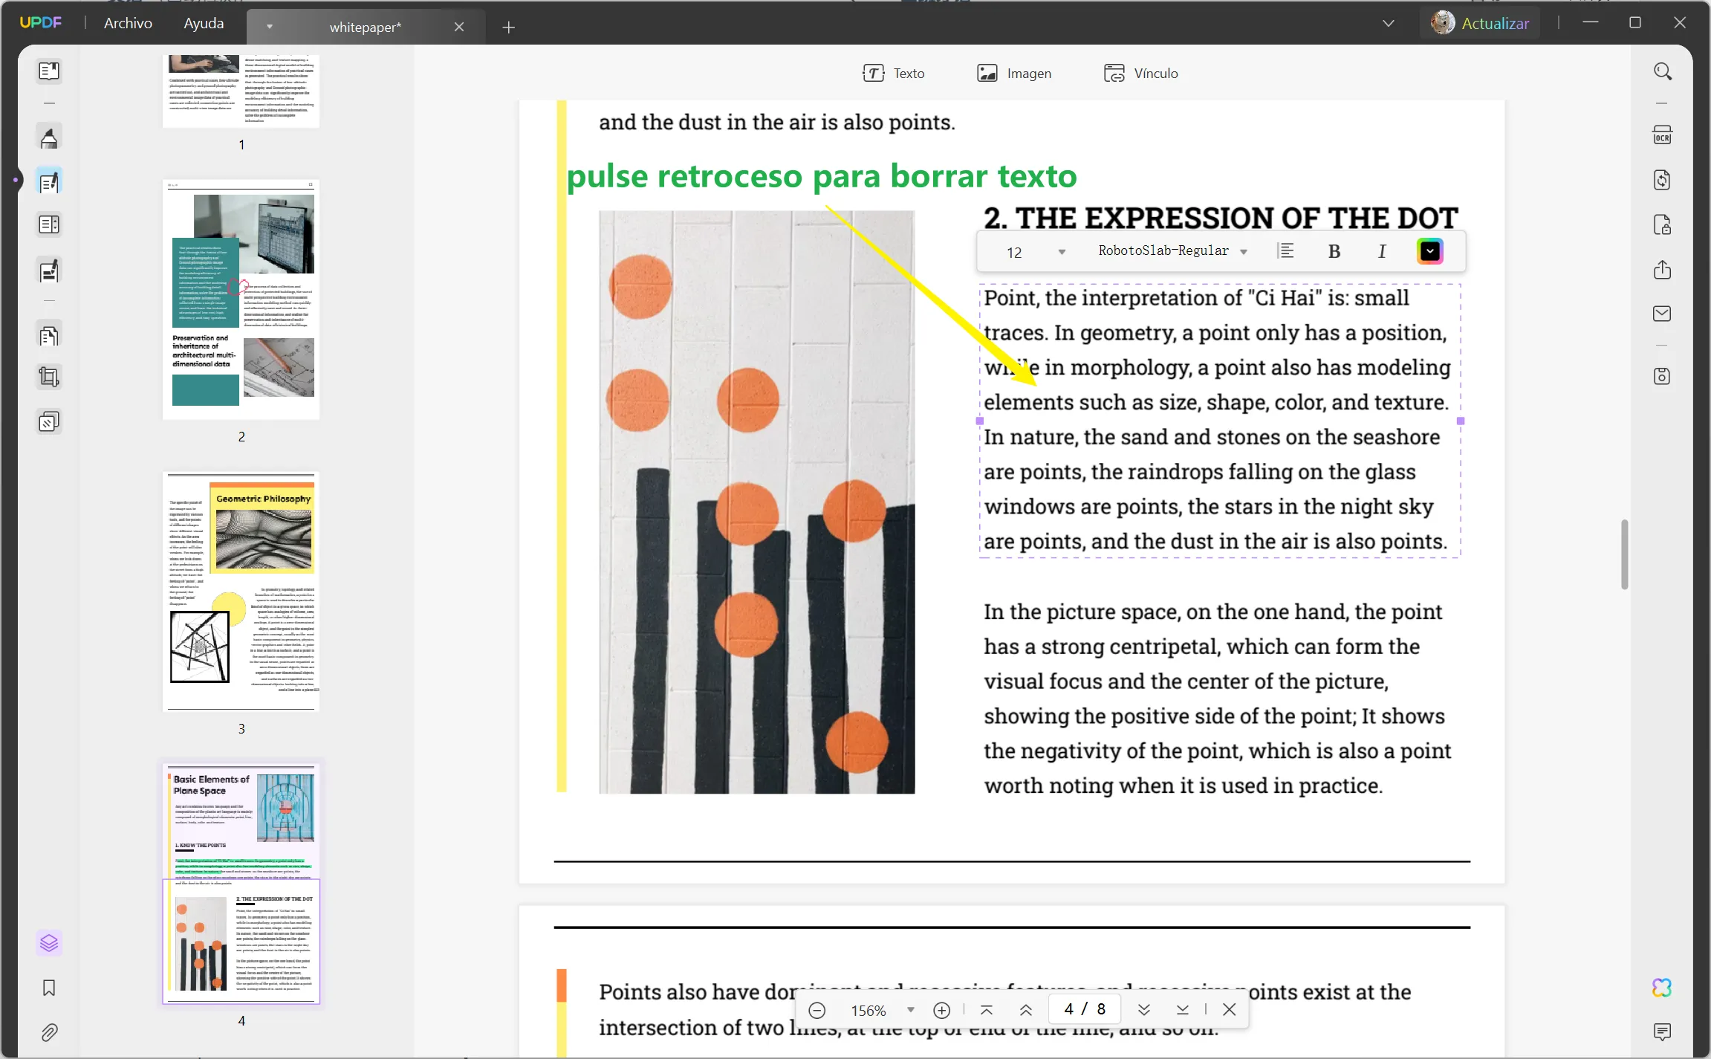This screenshot has height=1059, width=1711.
Task: Click the green text 'pulse retroceso para borrar texto'
Action: tap(822, 177)
